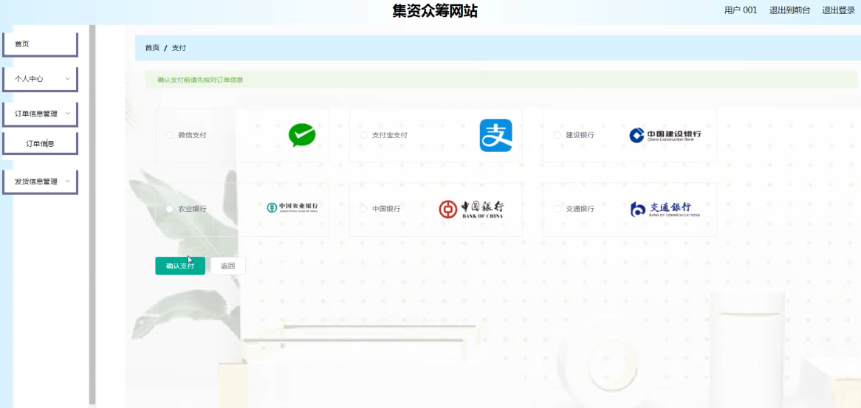Choose the 交通银行 payment option
The width and height of the screenshot is (861, 408).
click(x=558, y=209)
